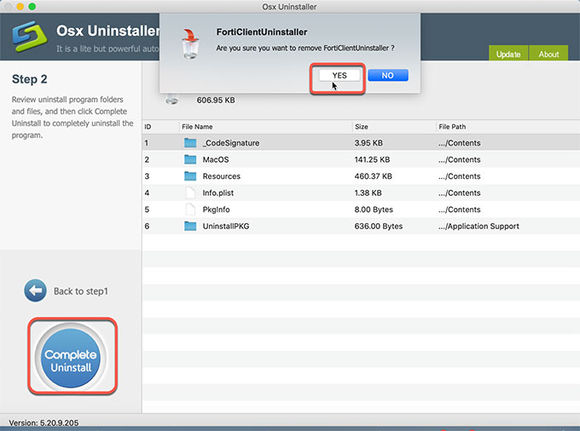
Task: Sort by Size column header
Action: click(x=362, y=127)
